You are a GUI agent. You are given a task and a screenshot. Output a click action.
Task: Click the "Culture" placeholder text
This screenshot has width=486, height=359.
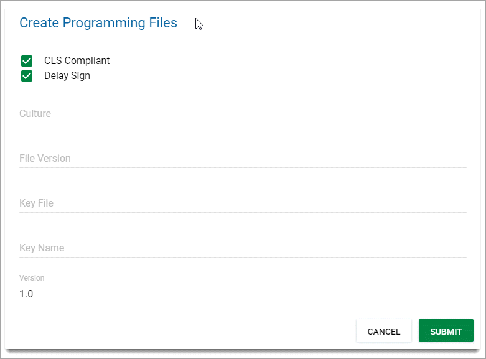click(x=35, y=114)
